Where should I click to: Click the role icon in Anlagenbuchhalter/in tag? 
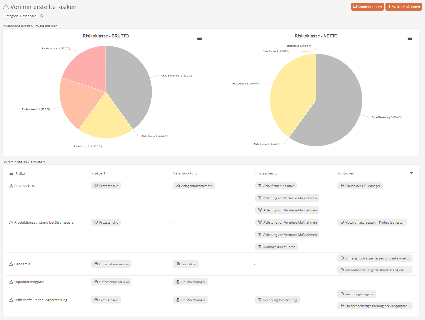[178, 186]
